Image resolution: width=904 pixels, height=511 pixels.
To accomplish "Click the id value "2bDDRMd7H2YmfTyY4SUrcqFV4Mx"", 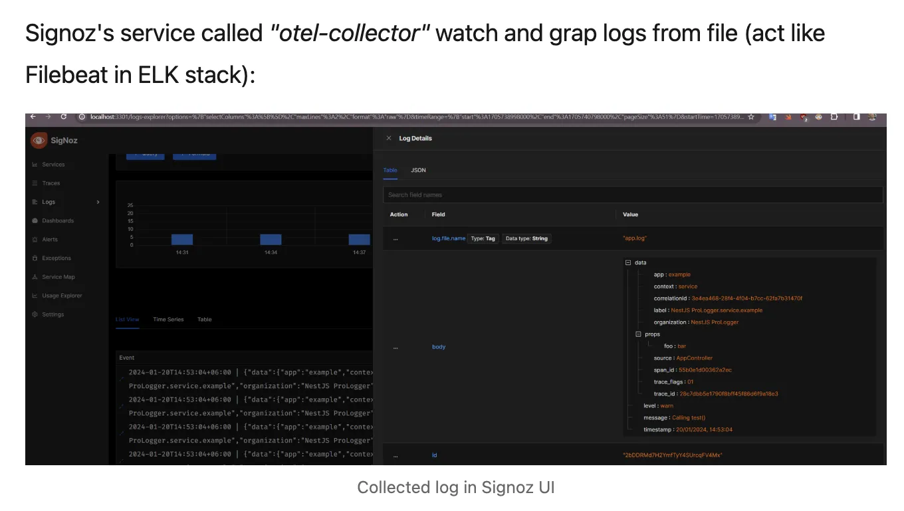I will (672, 455).
